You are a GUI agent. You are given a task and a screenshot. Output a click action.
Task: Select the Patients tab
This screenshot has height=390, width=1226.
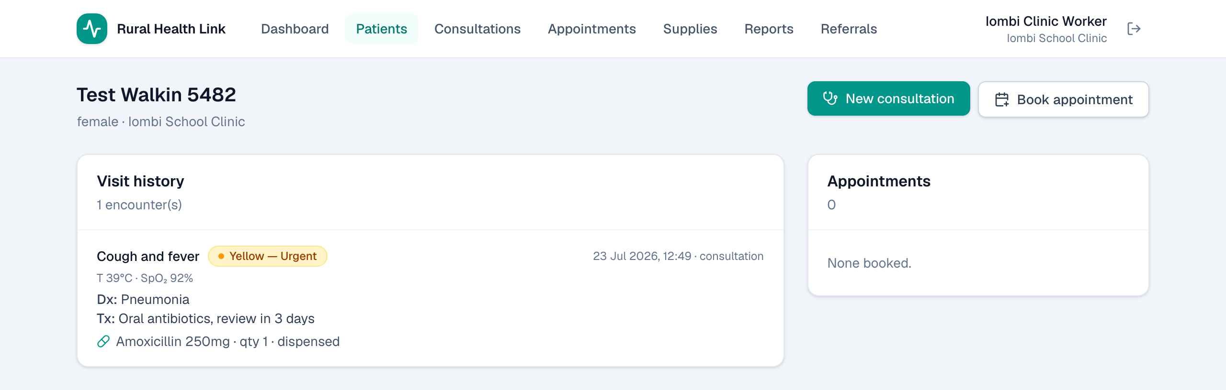click(x=382, y=29)
